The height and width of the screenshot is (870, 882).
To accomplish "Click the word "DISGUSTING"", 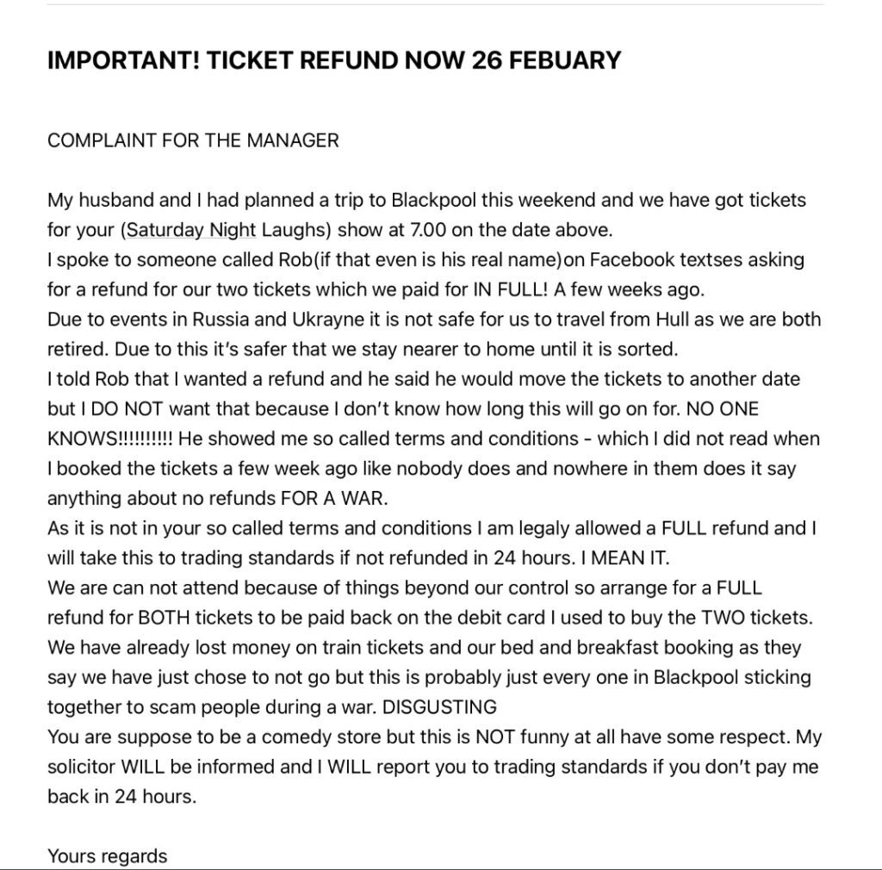I will click(439, 707).
